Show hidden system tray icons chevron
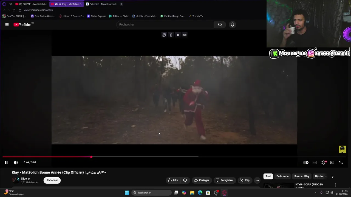The width and height of the screenshot is (351, 197). tap(315, 193)
